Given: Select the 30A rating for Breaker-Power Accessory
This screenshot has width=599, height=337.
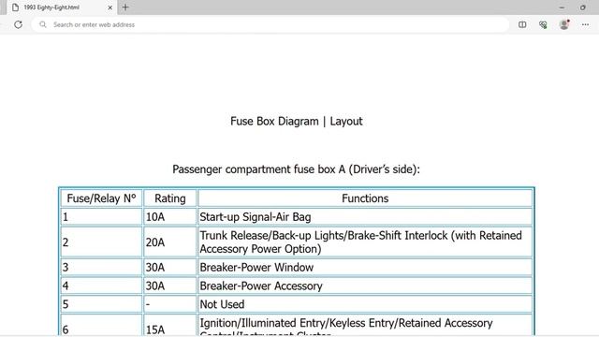Looking at the screenshot, I should click(170, 286).
